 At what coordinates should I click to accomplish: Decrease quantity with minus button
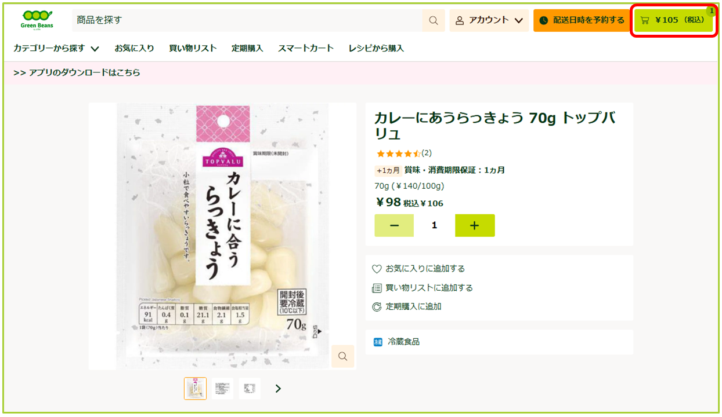tap(394, 225)
